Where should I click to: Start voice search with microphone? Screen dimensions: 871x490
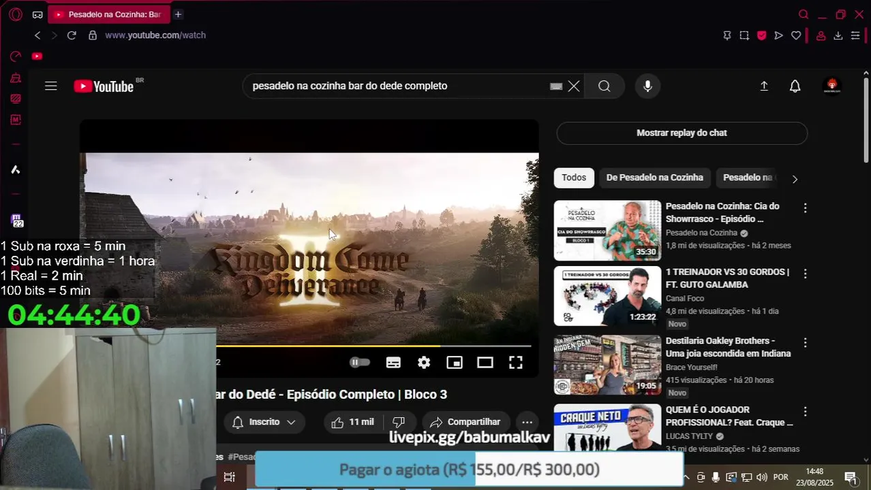coord(647,86)
